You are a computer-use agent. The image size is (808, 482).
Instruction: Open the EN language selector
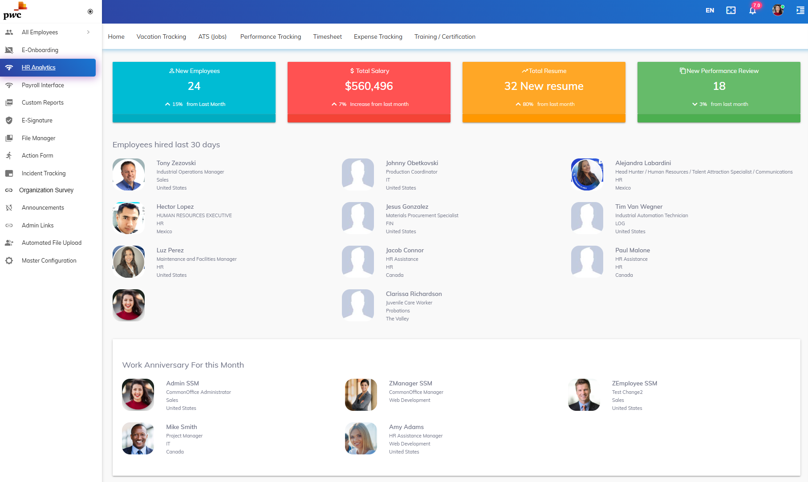pyautogui.click(x=710, y=10)
